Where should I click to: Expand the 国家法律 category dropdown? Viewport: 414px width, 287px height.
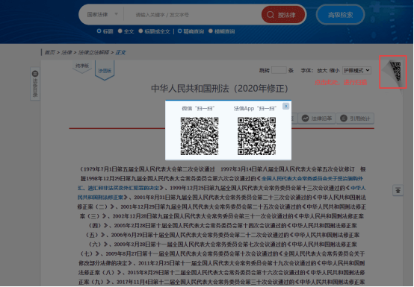pos(102,14)
